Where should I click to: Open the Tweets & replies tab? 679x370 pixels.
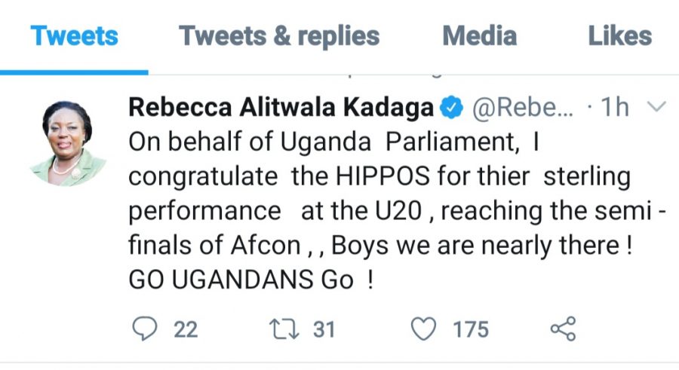tap(279, 36)
